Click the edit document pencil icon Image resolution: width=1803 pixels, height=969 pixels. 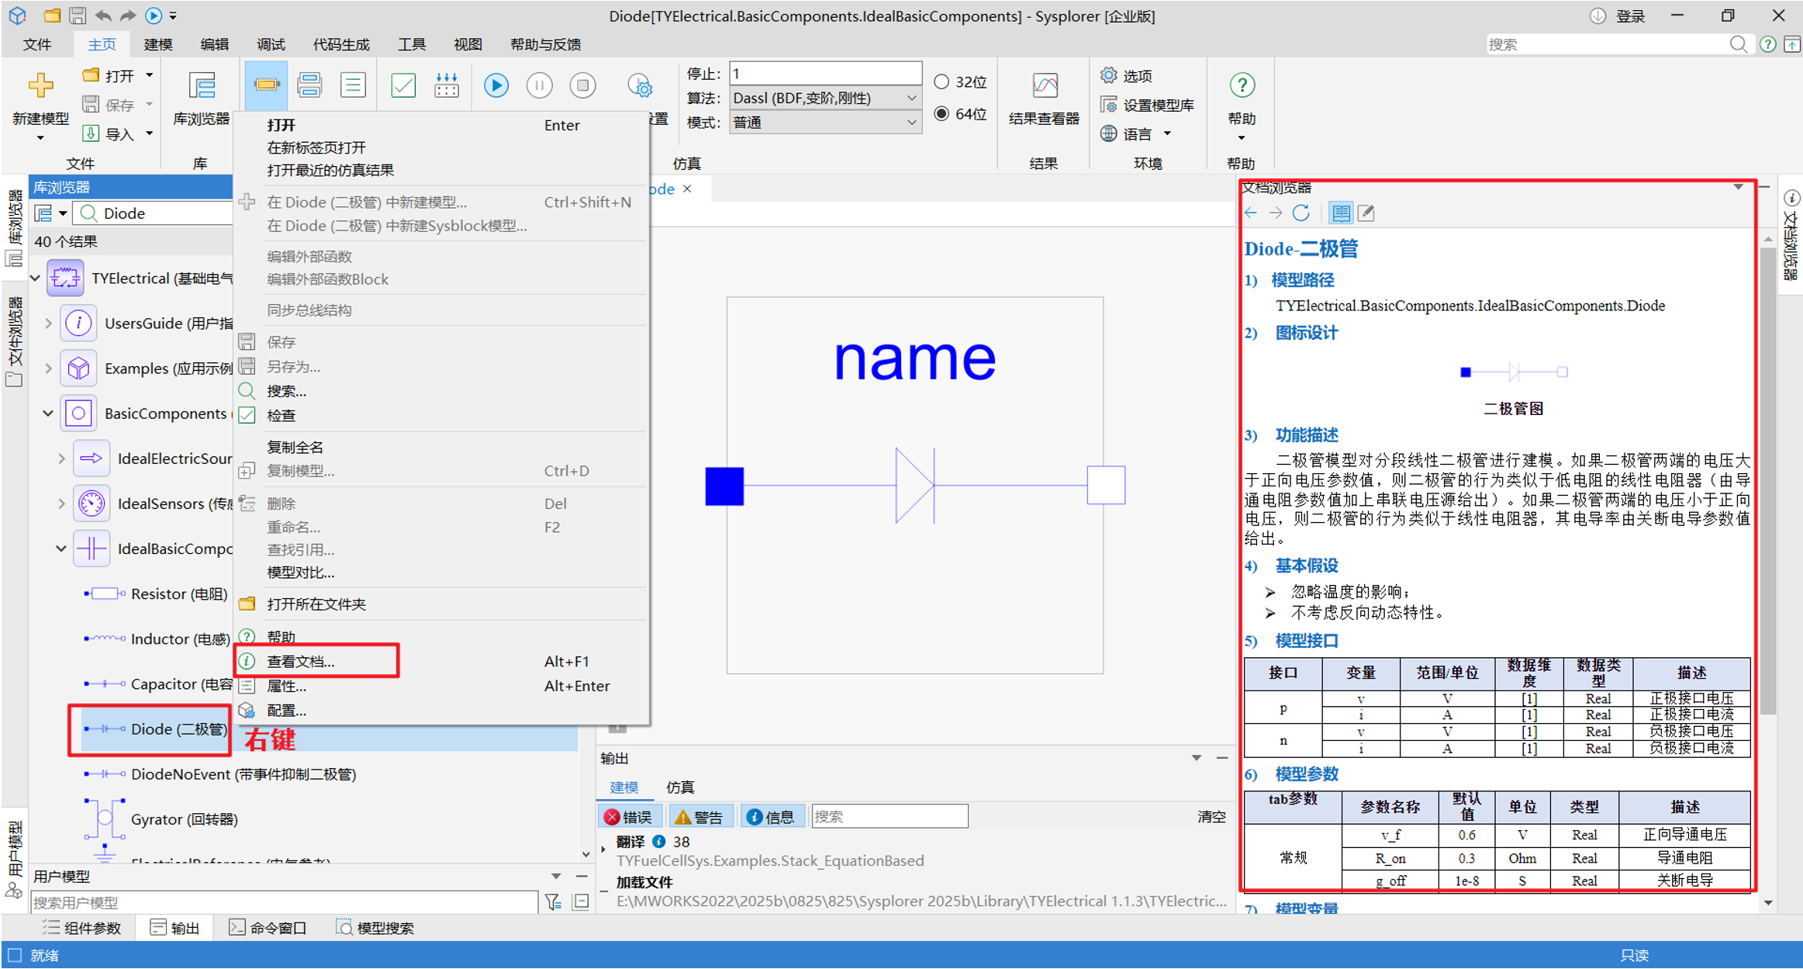[1366, 213]
